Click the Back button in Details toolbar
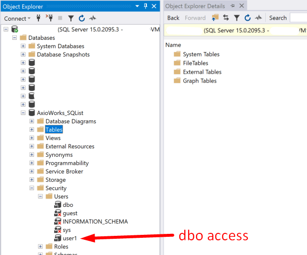307x255 pixels. [x=173, y=18]
